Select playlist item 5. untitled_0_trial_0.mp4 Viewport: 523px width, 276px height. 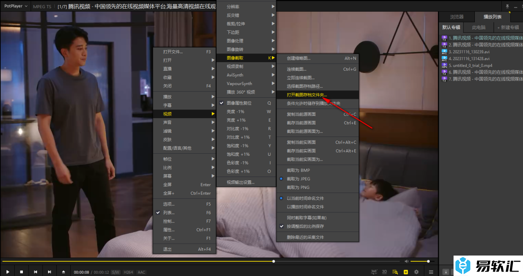click(x=482, y=65)
